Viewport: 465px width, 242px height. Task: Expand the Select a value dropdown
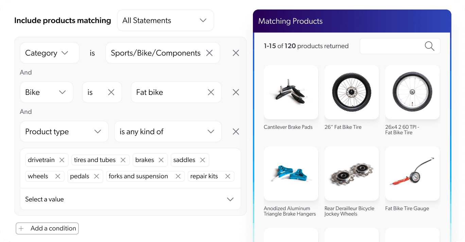tap(230, 199)
